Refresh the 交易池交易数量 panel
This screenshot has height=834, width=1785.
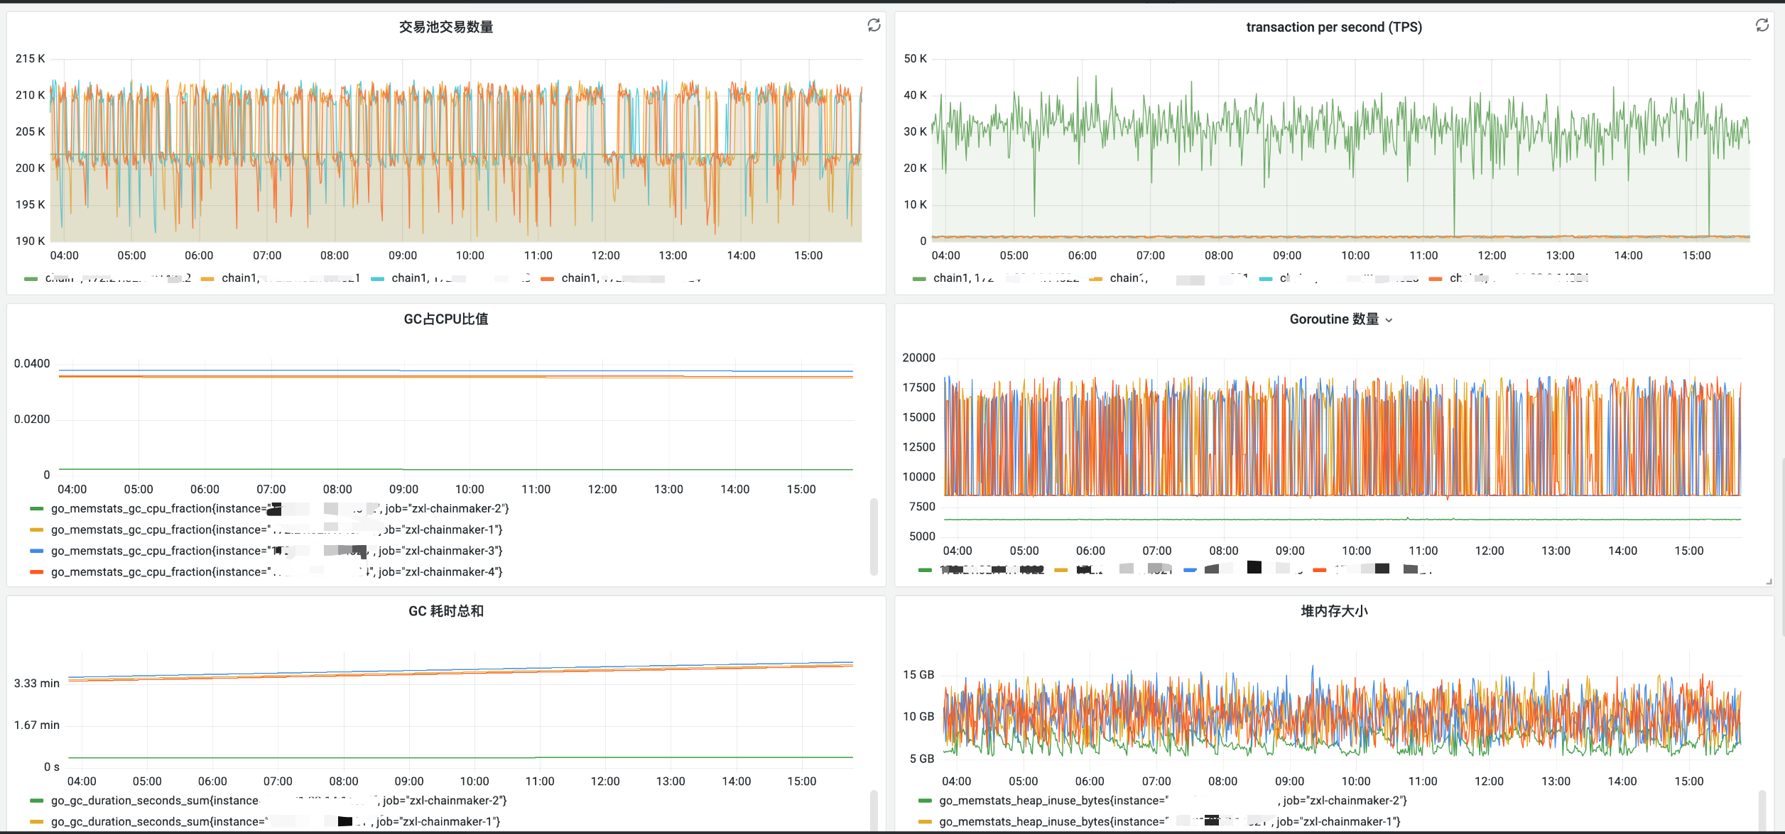pos(874,26)
